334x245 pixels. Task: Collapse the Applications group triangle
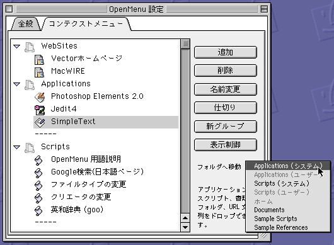[x=16, y=84]
